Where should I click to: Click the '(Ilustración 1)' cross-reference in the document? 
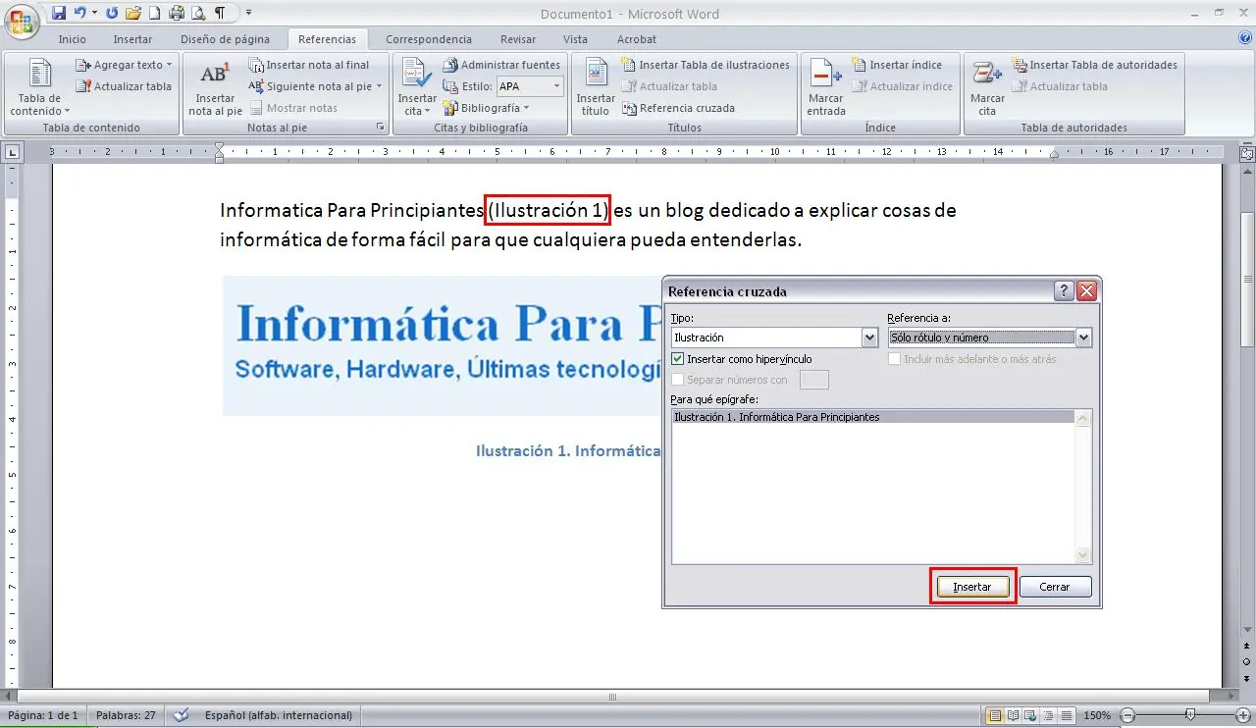(x=548, y=210)
